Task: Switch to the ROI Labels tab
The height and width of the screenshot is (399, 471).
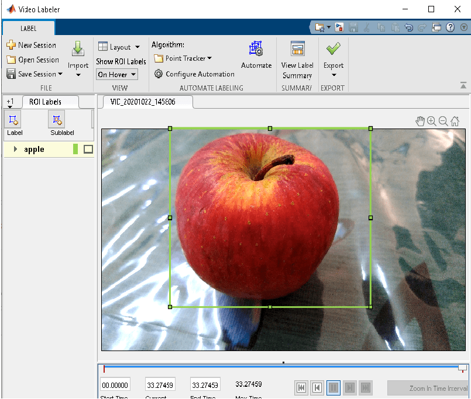Action: (45, 102)
